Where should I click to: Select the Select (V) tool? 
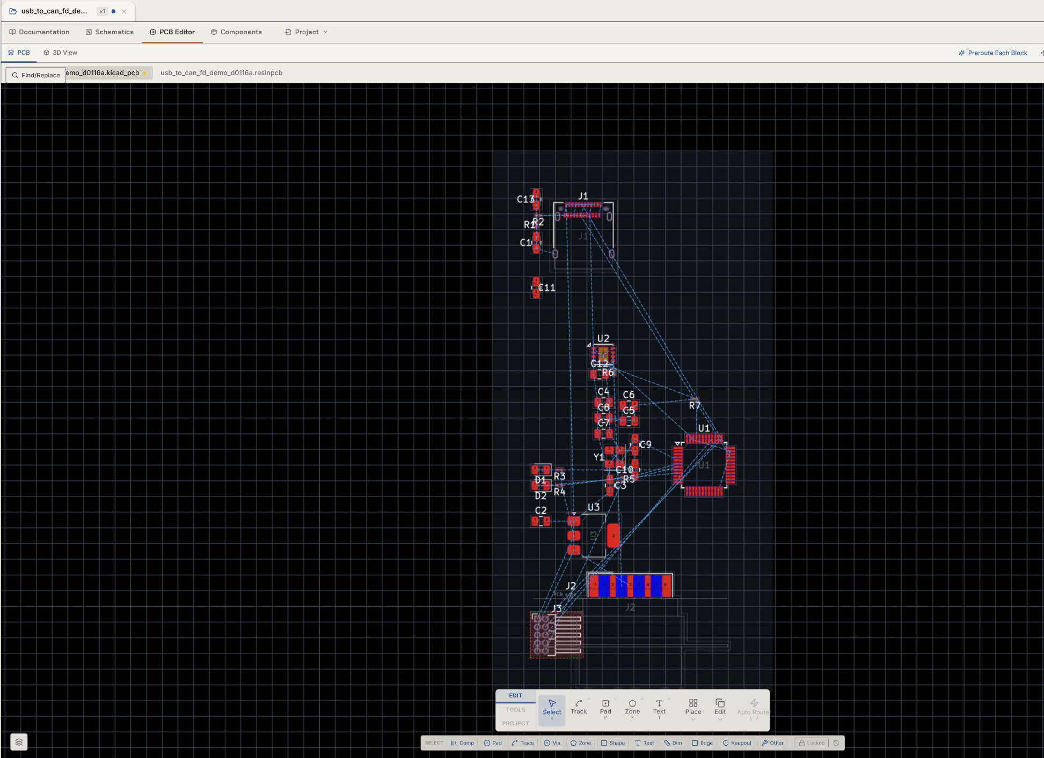[x=552, y=710]
